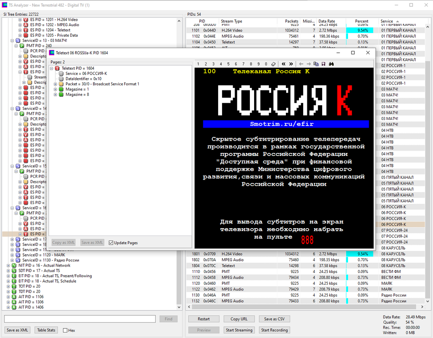Go to previous teletext page with double-left arrows
Viewport: 433px width, 338px height.
tap(284, 64)
